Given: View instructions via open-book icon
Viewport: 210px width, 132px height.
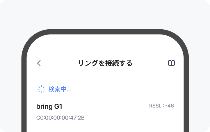Looking at the screenshot, I should [172, 63].
